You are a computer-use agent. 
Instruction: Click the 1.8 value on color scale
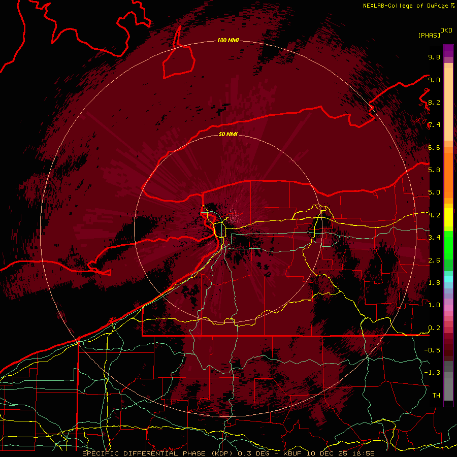[434, 283]
